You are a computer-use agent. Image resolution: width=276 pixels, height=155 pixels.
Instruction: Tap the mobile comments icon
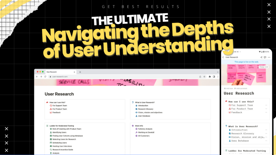click(265, 57)
